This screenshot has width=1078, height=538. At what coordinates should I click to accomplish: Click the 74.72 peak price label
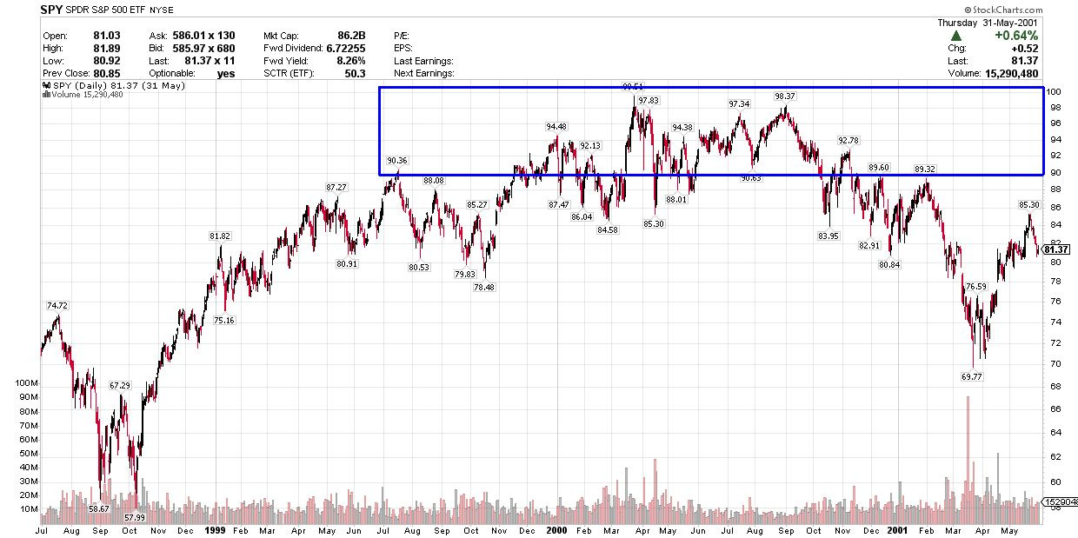tap(57, 306)
